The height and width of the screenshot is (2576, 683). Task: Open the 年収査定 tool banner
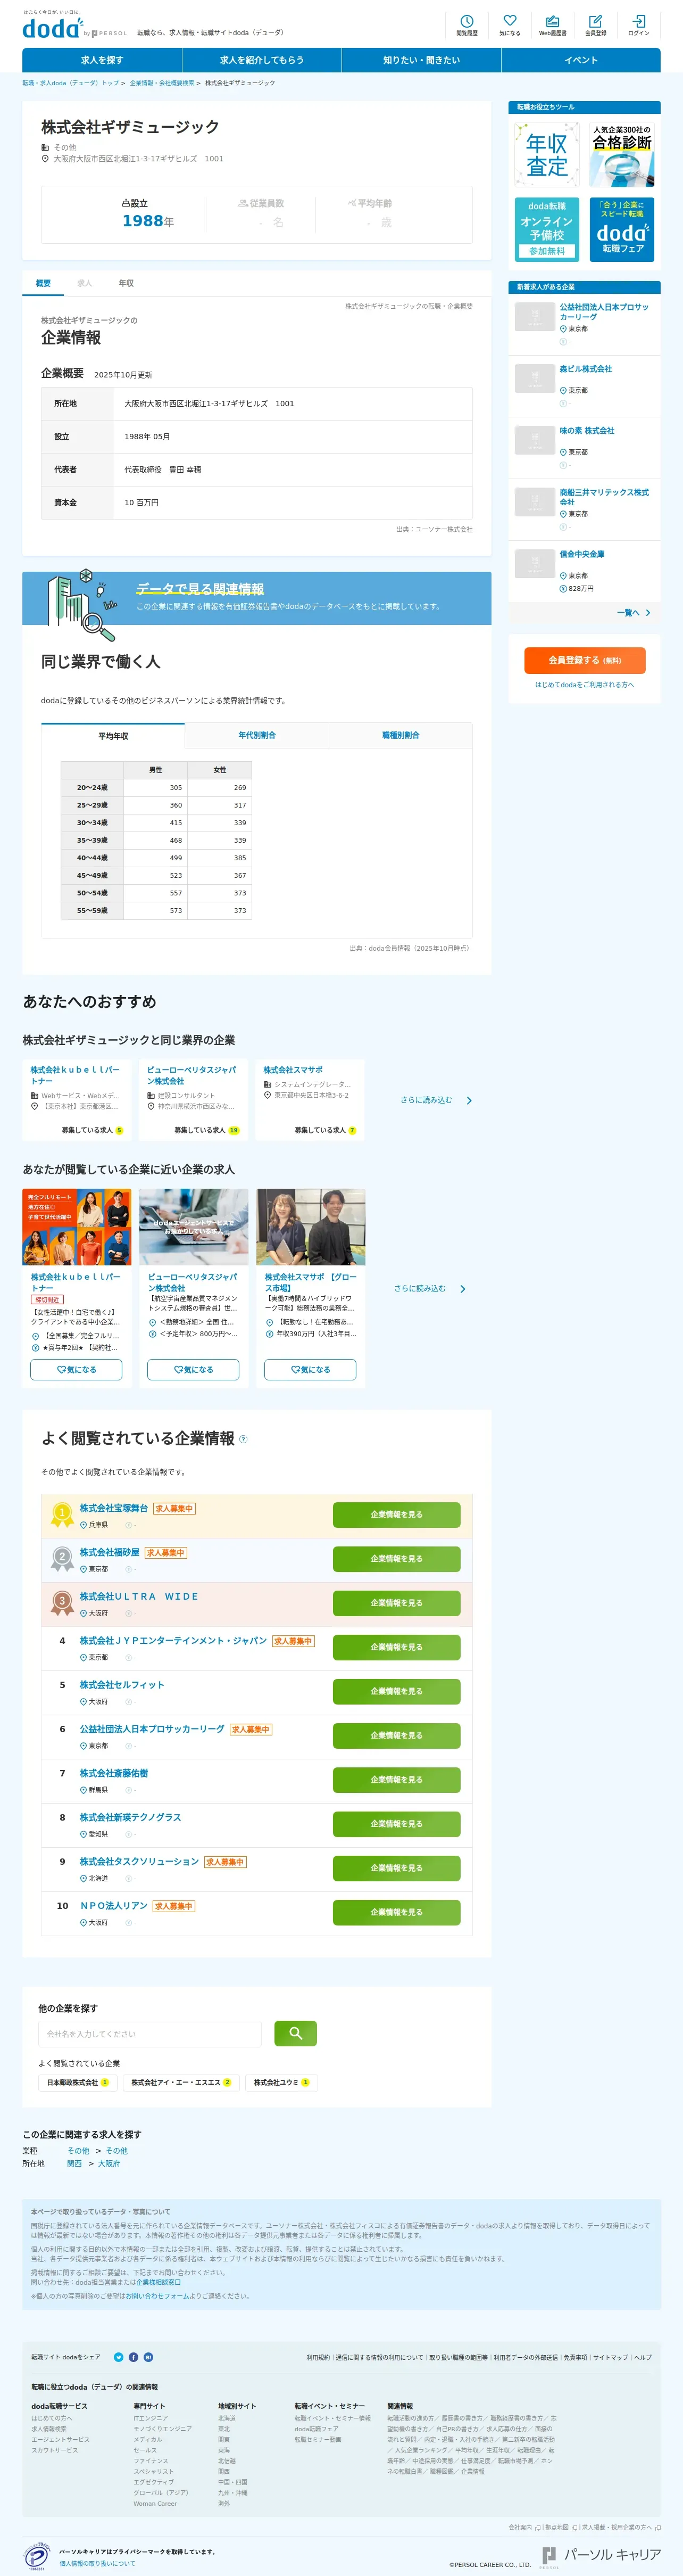547,155
